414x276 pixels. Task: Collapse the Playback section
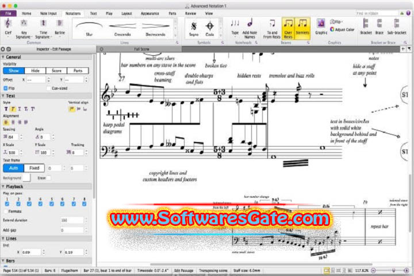tap(3, 186)
